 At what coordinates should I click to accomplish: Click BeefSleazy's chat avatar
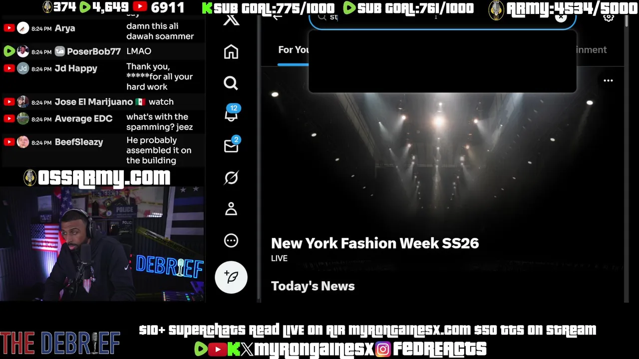click(23, 142)
